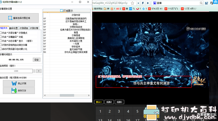Enable the 字幕翻译 function checkbox
Screen dimensions: 218x121
click(1, 37)
